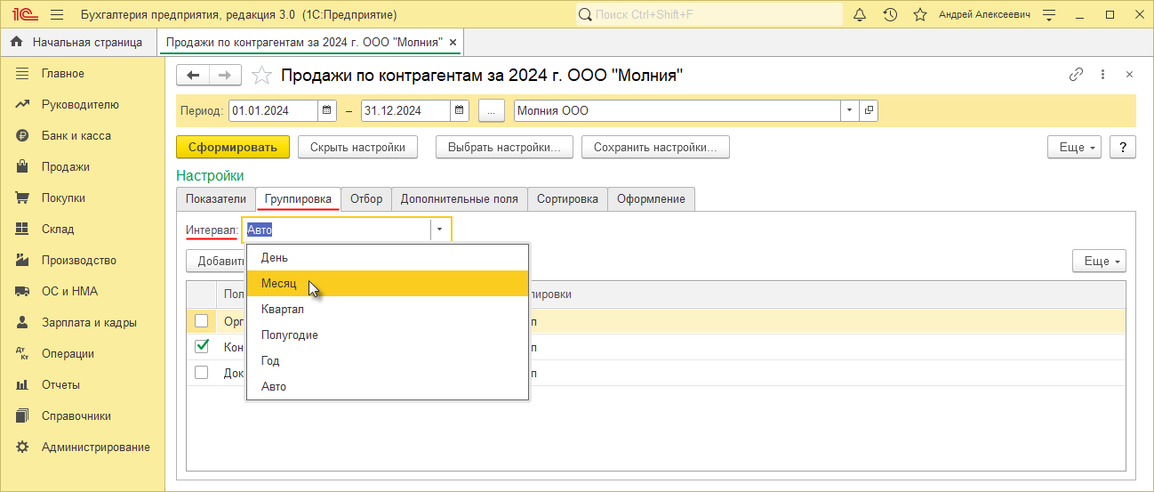
Task: Uncheck the second grouping row checkbox
Action: point(202,347)
